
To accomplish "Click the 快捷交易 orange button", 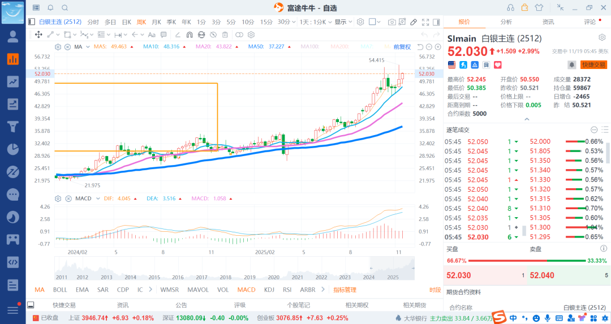I will [594, 64].
